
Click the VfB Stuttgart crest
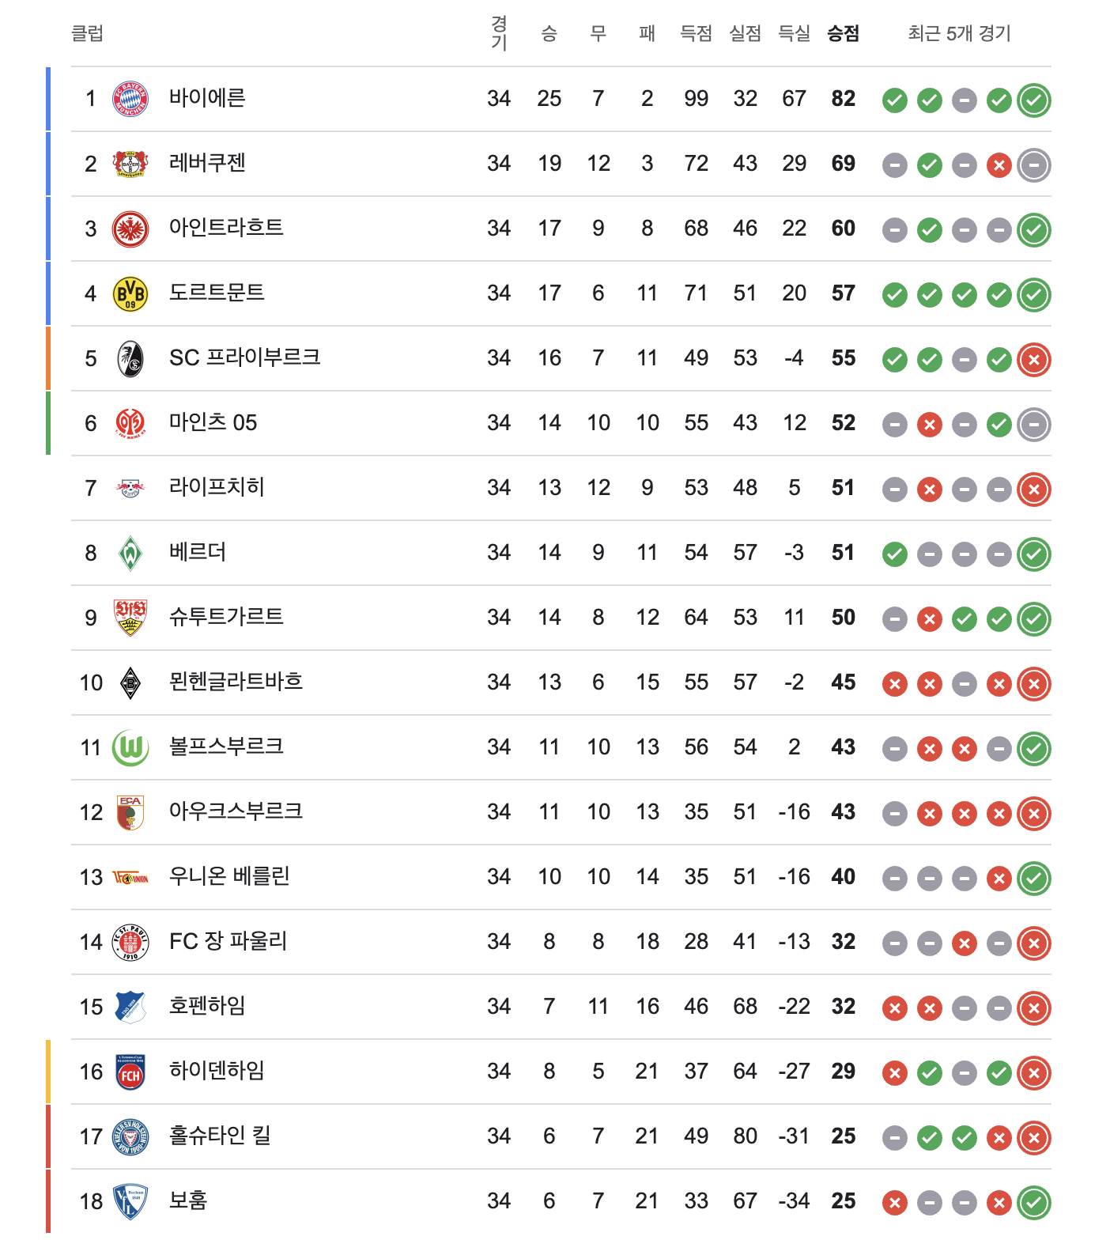130,618
